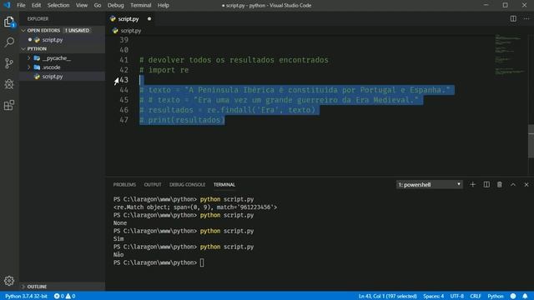Click the code minimap overview
The width and height of the screenshot is (534, 300).
point(510,54)
